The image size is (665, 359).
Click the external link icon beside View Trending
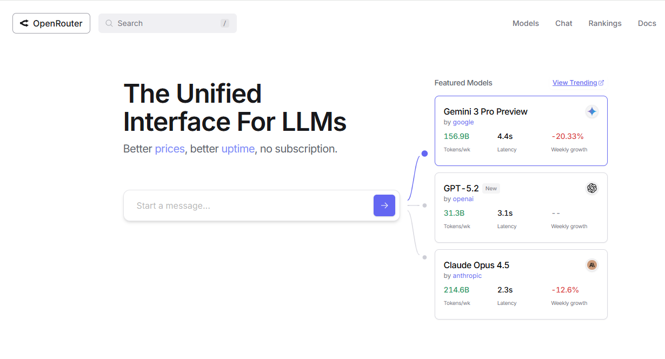pyautogui.click(x=601, y=83)
